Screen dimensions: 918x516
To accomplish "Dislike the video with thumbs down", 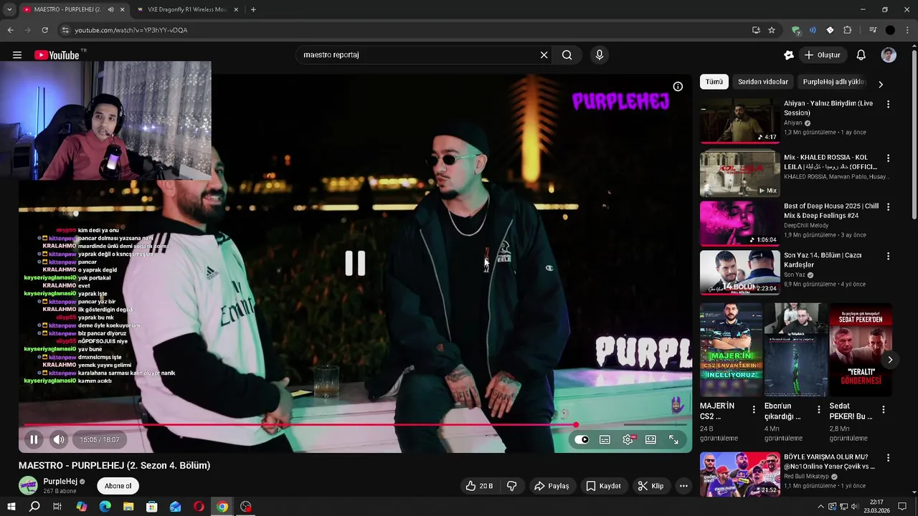I will (x=512, y=486).
